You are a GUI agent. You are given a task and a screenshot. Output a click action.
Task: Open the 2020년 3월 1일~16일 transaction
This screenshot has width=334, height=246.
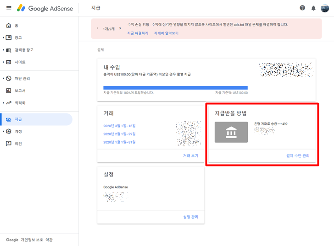click(119, 126)
